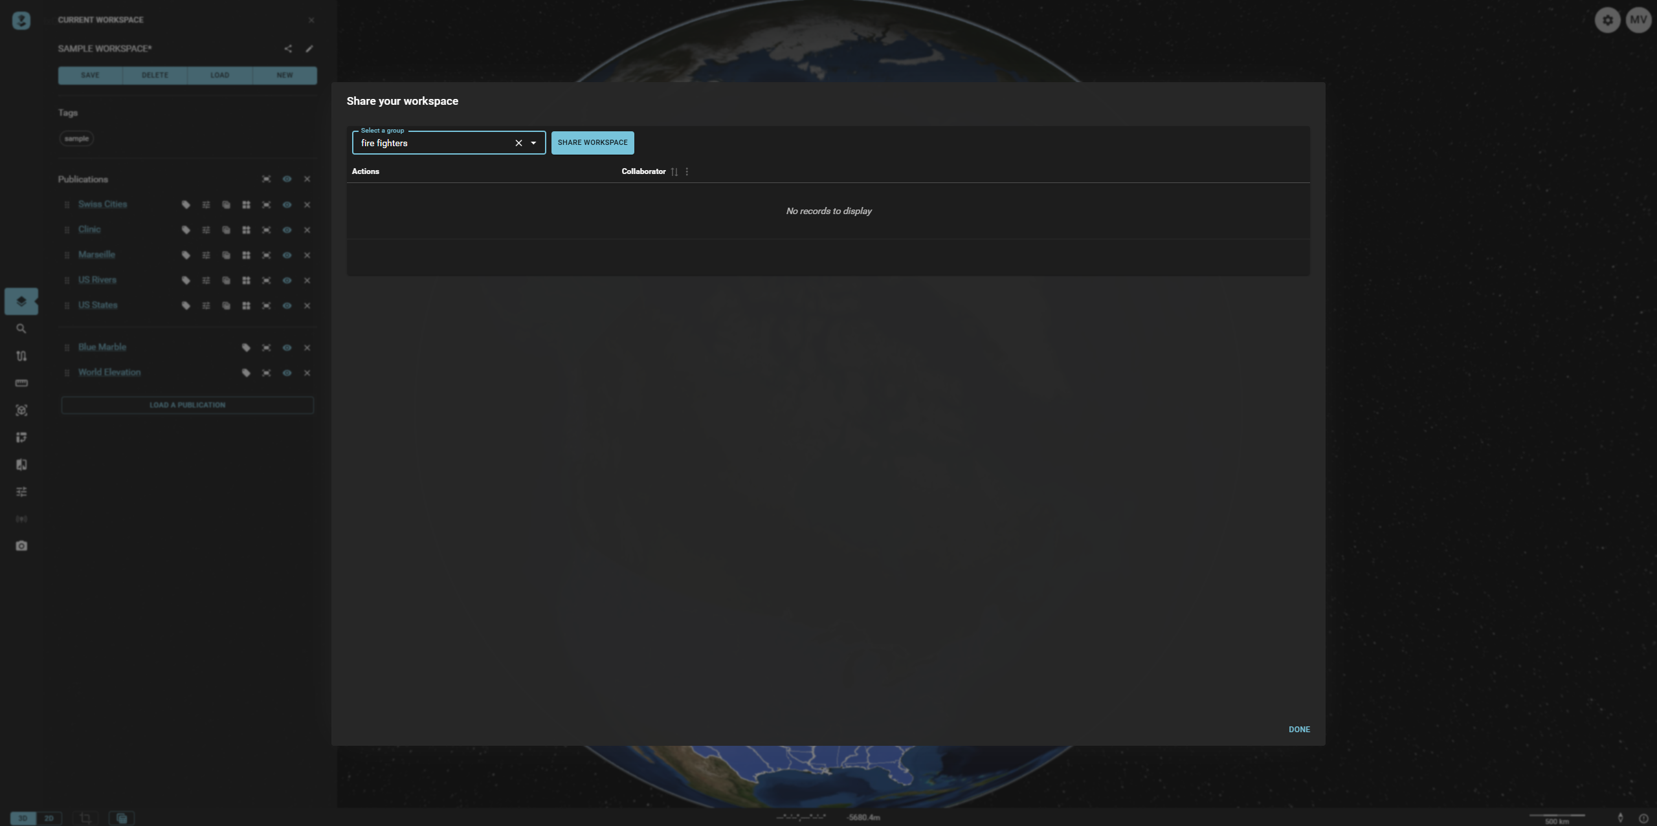1657x826 pixels.
Task: Hide the Blue Marble layer
Action: coord(287,347)
